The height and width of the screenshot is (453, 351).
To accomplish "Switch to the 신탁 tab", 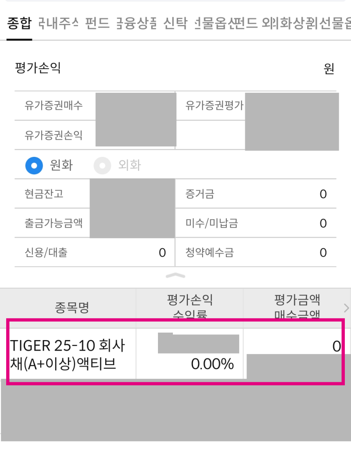I will tap(175, 24).
